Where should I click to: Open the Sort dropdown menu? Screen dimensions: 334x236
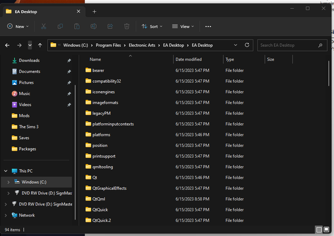coord(152,26)
